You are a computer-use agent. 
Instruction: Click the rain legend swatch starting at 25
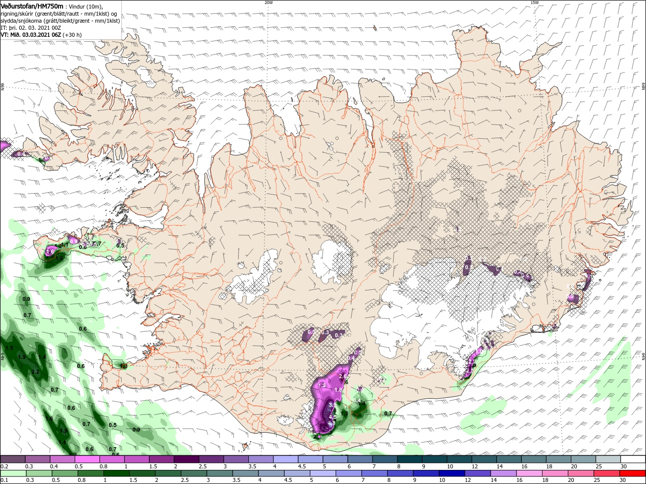click(x=607, y=473)
